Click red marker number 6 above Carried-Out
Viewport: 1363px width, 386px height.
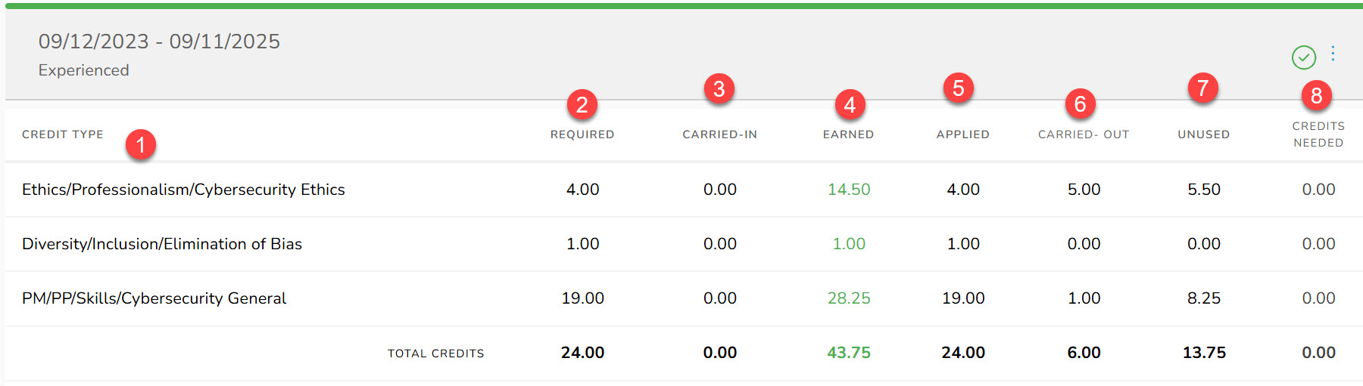pos(1080,103)
